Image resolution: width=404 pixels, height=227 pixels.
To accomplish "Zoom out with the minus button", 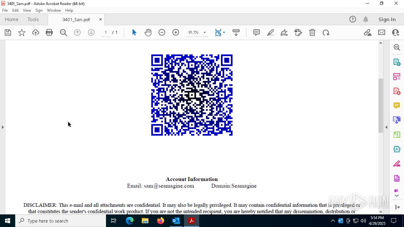I will [x=162, y=32].
